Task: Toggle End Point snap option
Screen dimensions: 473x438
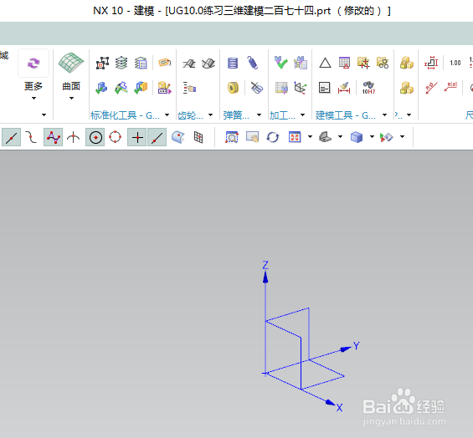Action: (x=11, y=137)
